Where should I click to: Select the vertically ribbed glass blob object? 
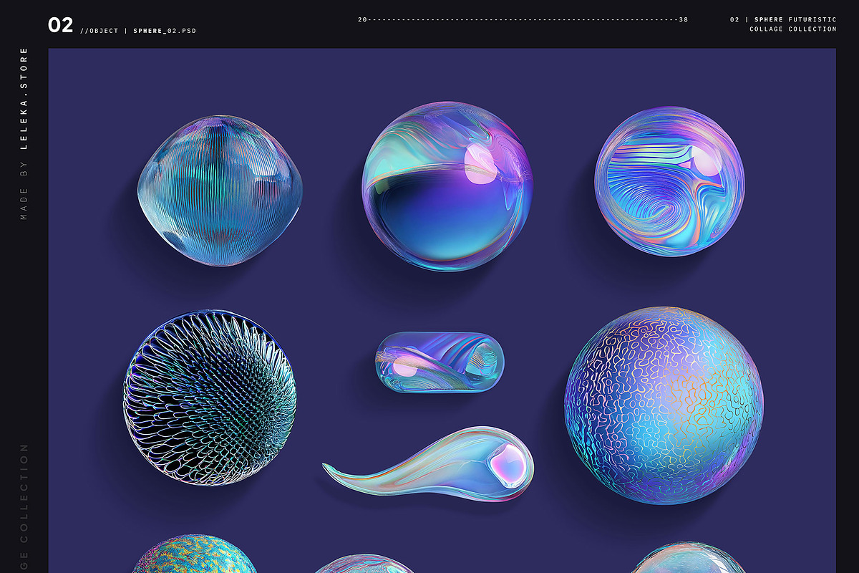point(220,191)
